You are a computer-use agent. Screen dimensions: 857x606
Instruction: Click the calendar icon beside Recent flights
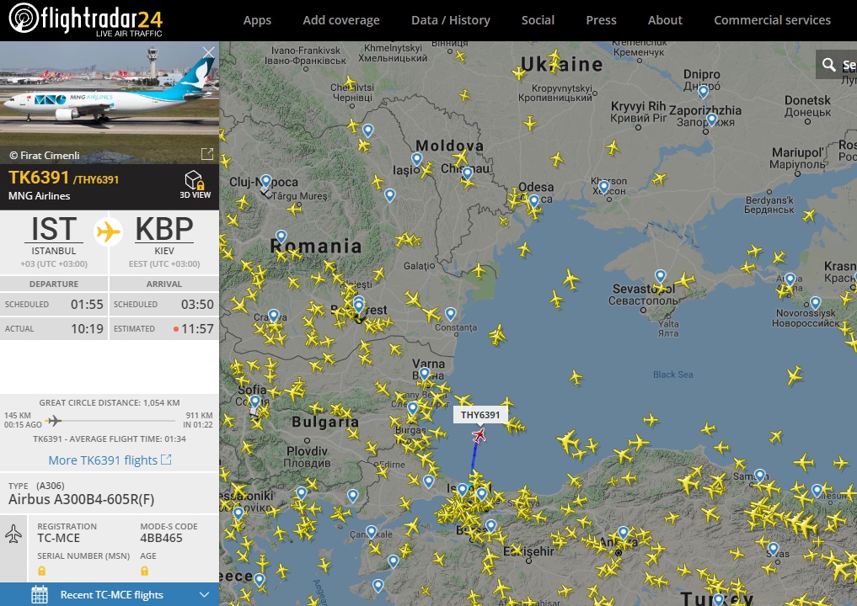pyautogui.click(x=40, y=594)
